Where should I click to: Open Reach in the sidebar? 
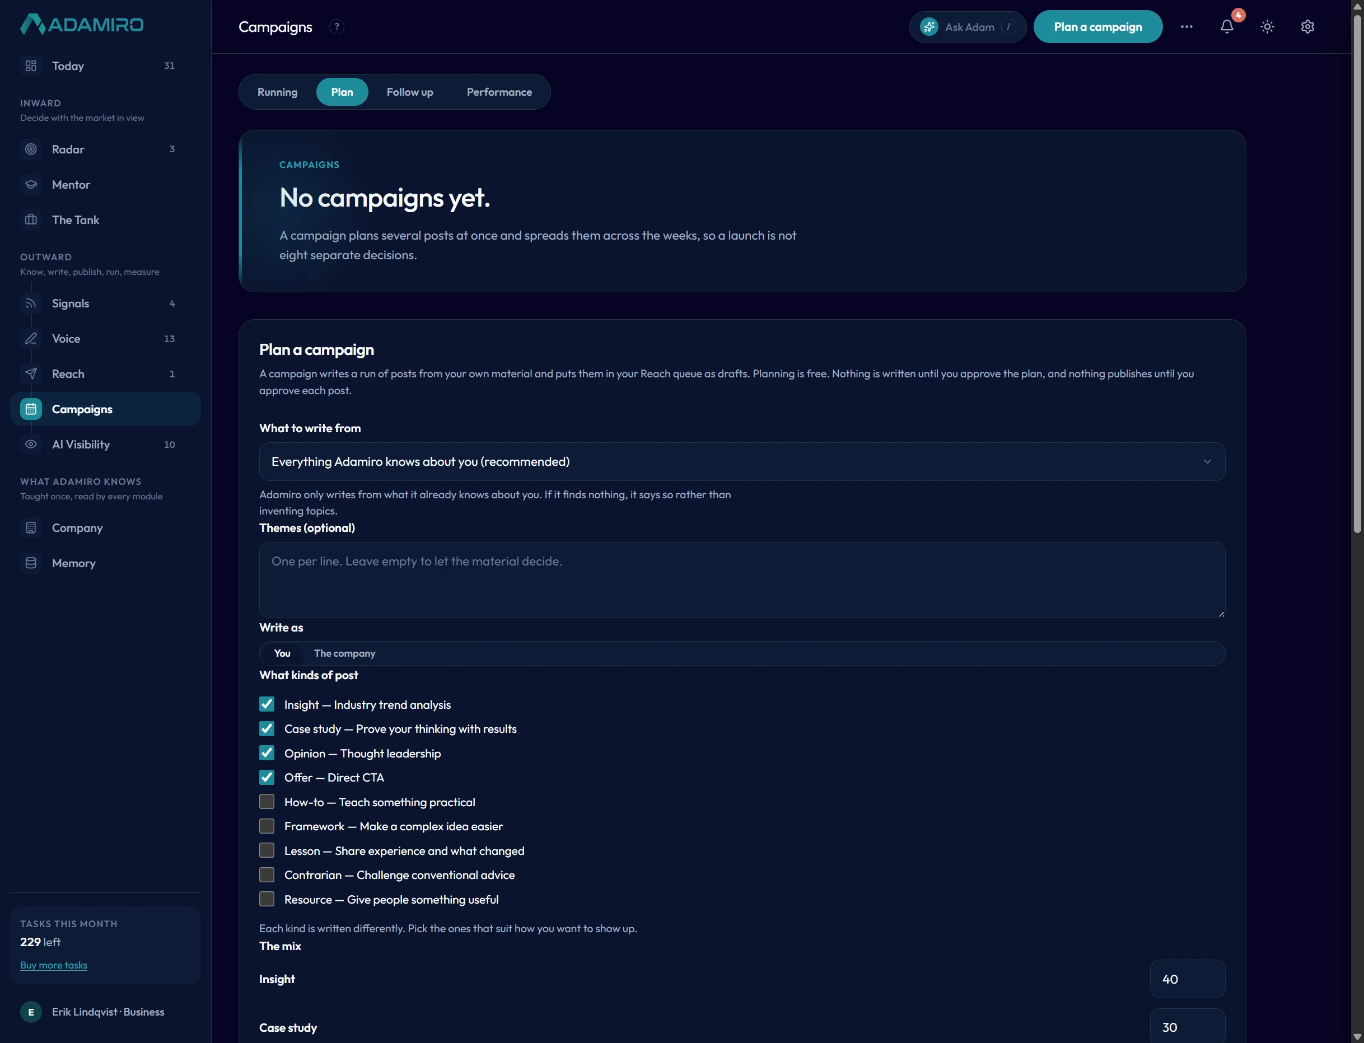[105, 374]
